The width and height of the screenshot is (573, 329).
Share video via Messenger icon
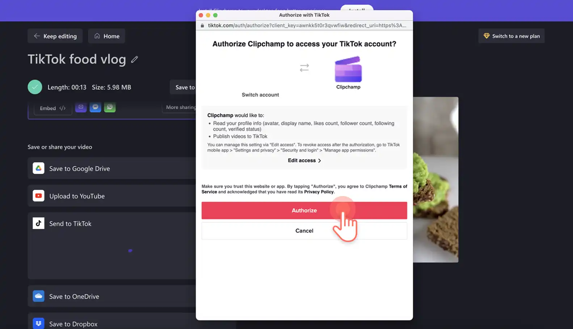coord(95,107)
